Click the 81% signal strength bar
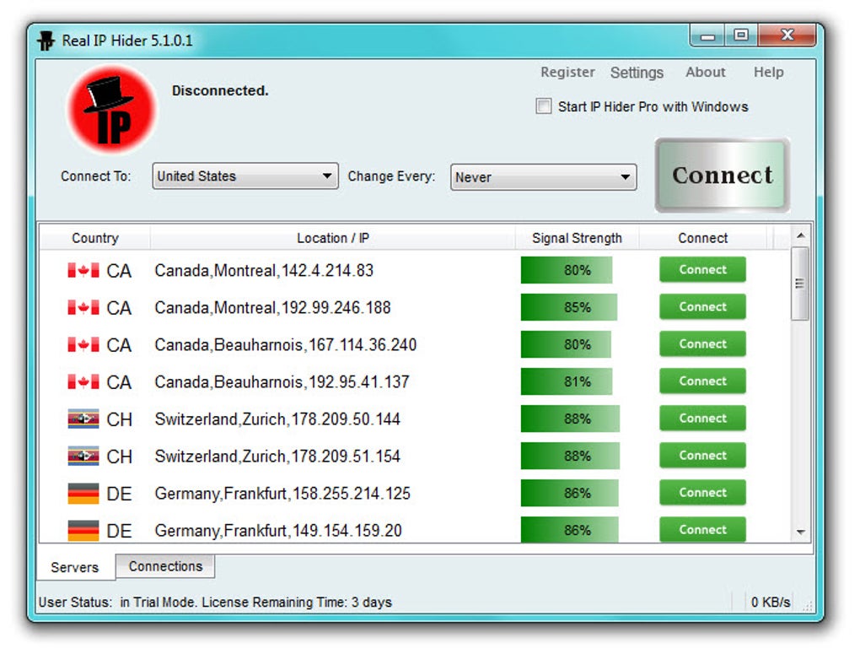Viewport: 860px width, 654px height. 567,381
